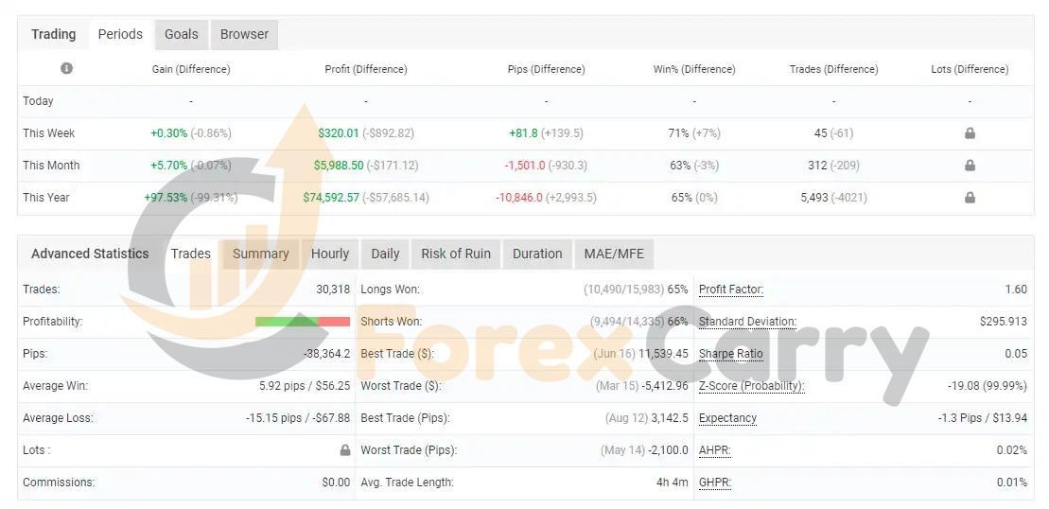Open the Goals tab
Viewport: 1049px width, 509px height.
(182, 34)
